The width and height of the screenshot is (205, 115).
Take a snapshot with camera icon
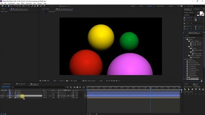pos(67,81)
